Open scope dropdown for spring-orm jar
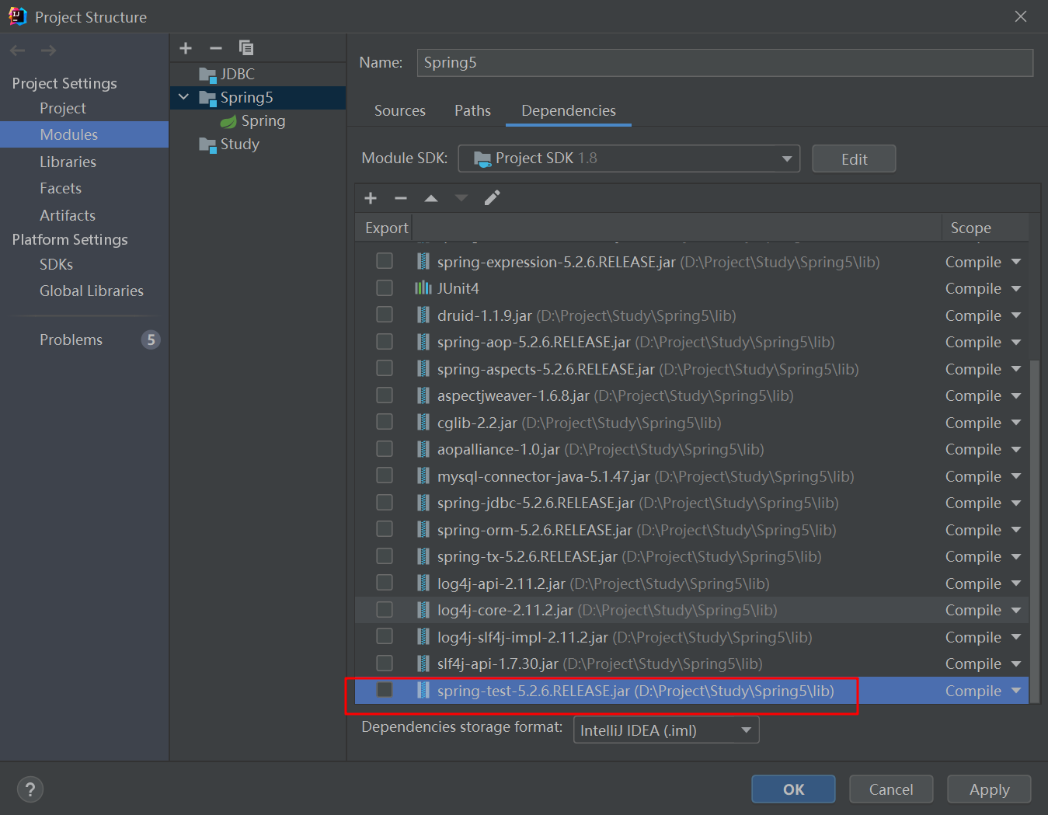The image size is (1048, 815). [x=983, y=530]
